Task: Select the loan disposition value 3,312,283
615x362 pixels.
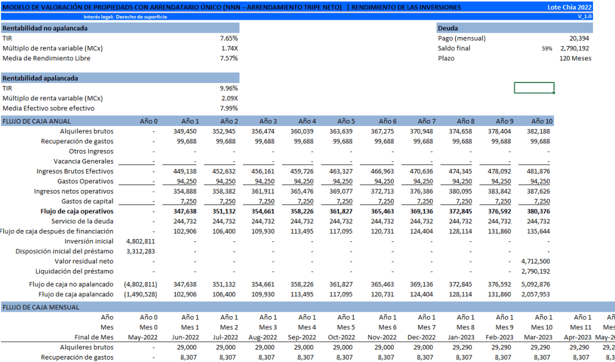Action: [142, 251]
